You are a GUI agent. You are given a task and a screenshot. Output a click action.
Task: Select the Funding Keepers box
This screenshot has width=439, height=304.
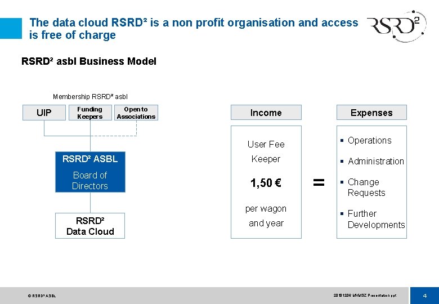[90, 113]
